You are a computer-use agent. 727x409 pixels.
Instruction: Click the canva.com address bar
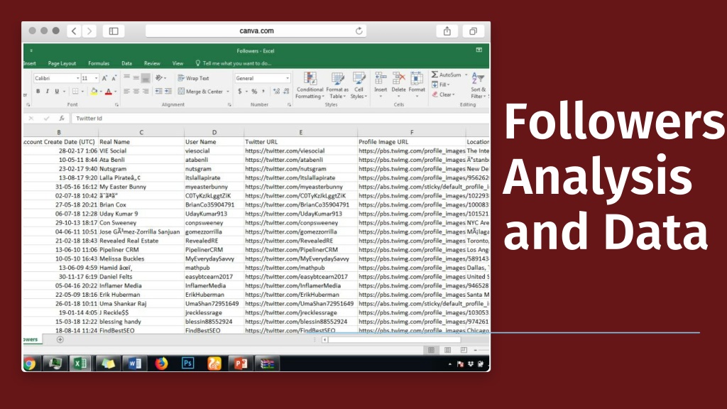(x=256, y=31)
